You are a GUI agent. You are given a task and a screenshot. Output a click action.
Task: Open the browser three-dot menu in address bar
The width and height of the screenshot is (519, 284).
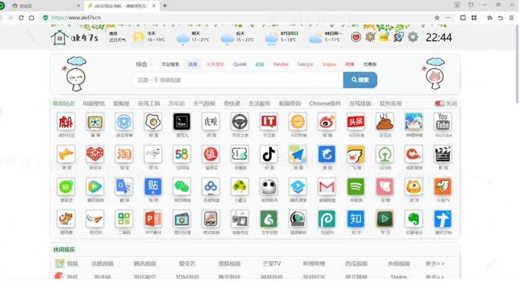point(449,18)
